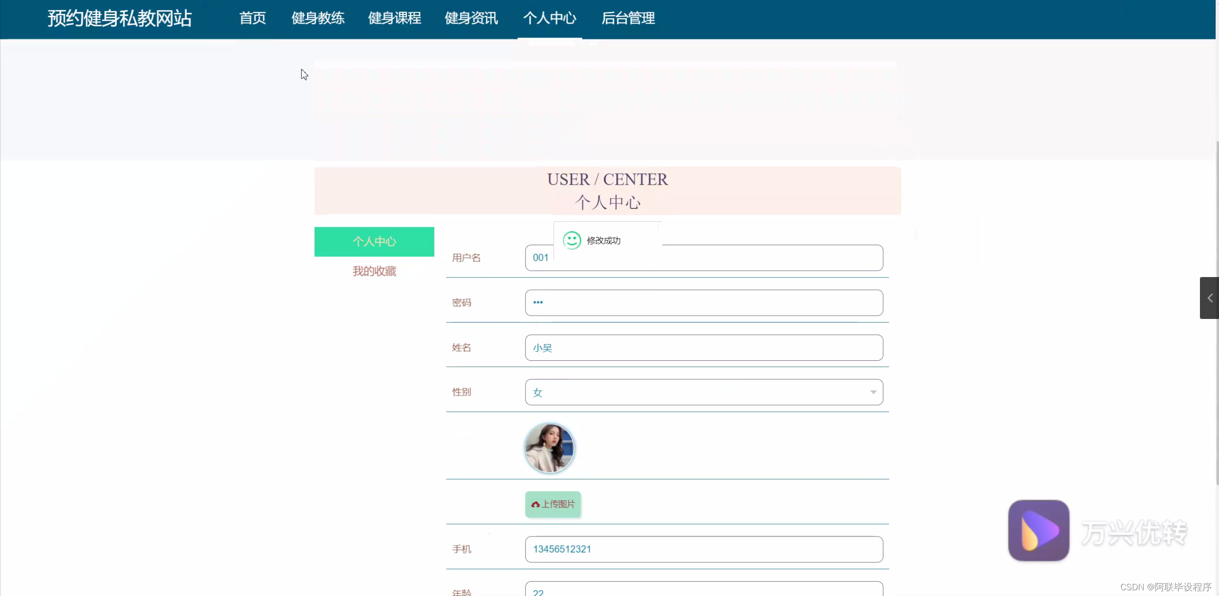Image resolution: width=1219 pixels, height=596 pixels.
Task: Click the upload cloud icon on 上传图片
Action: point(535,504)
